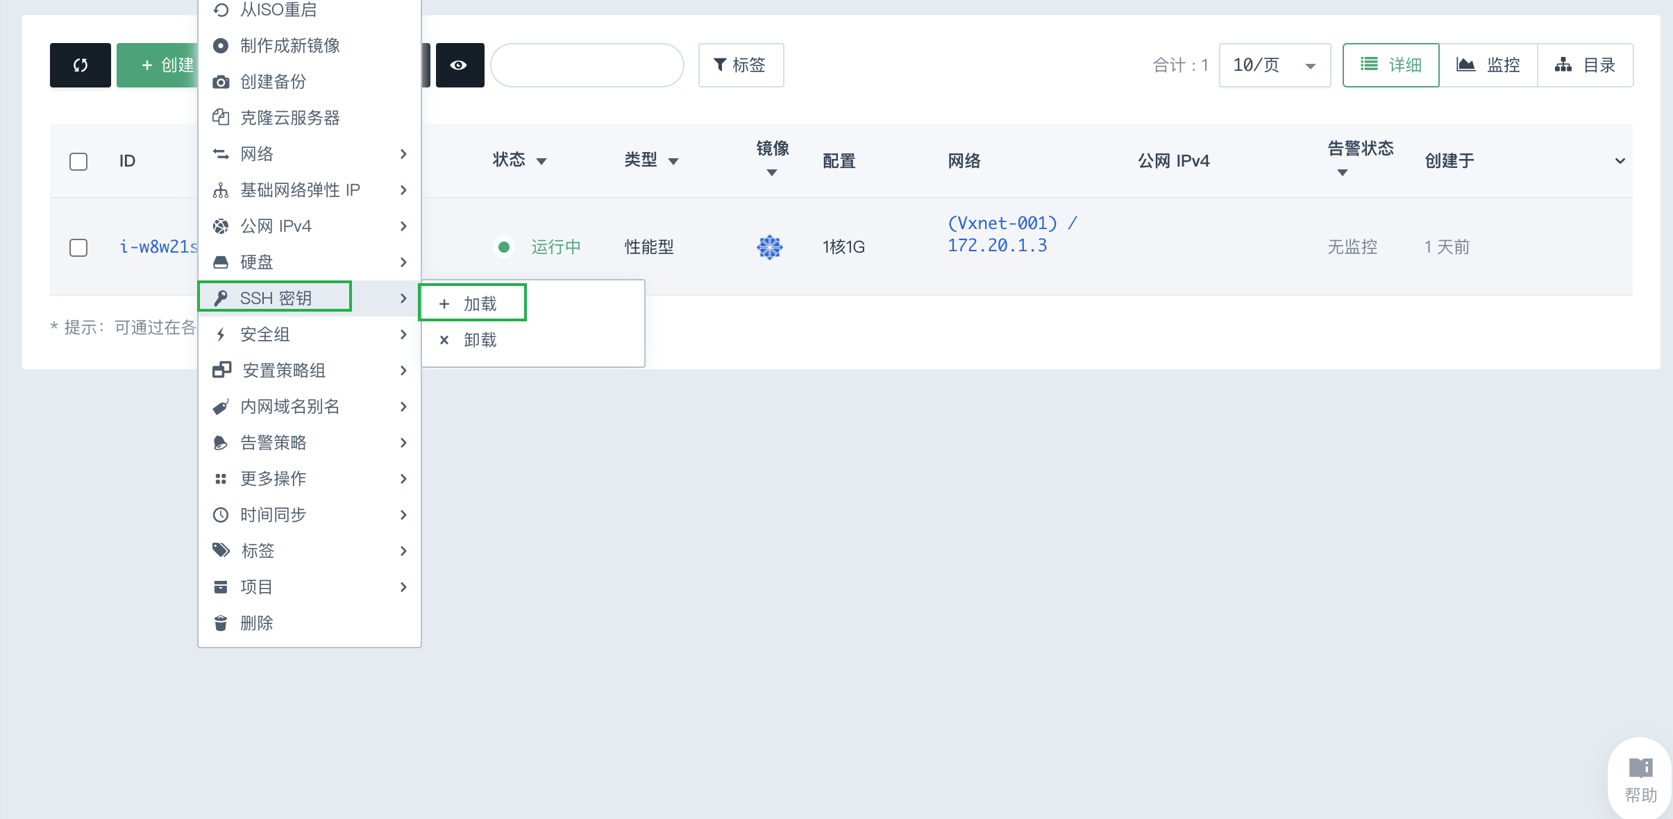Image resolution: width=1673 pixels, height=819 pixels.
Task: Collapse columns with the table header chevron
Action: 1620,160
